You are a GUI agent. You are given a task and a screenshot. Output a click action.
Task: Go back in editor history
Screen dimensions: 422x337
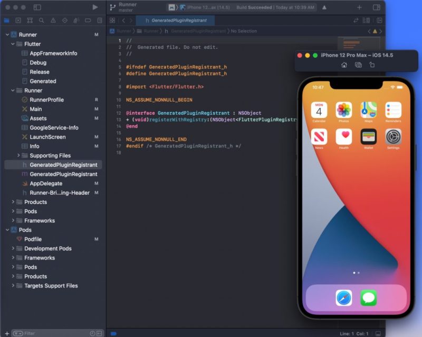click(x=123, y=21)
